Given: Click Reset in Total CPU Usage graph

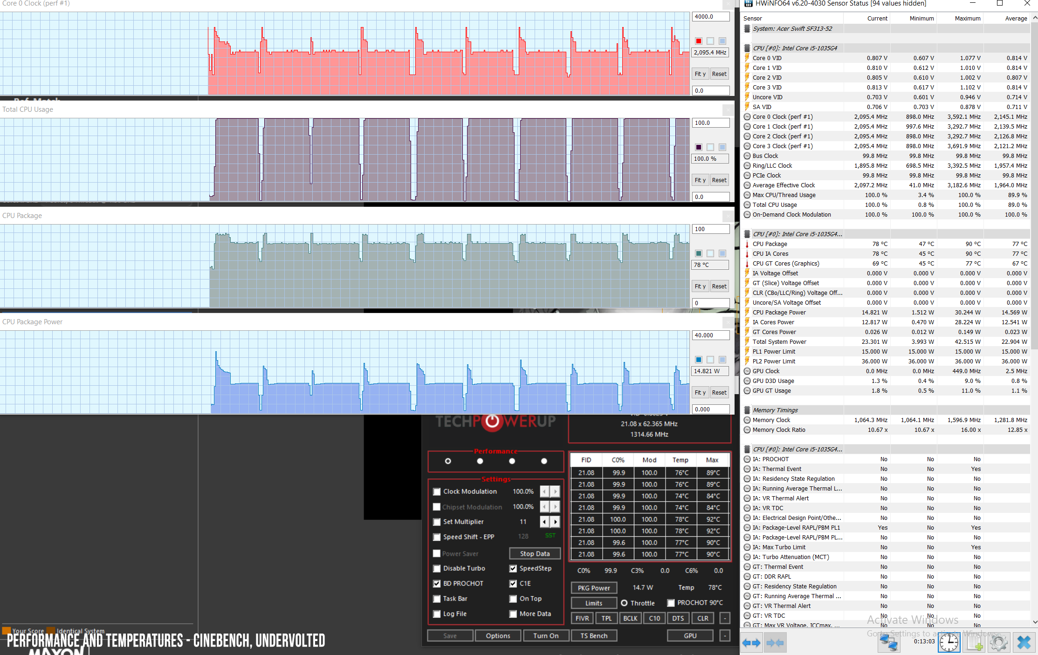Looking at the screenshot, I should [719, 180].
